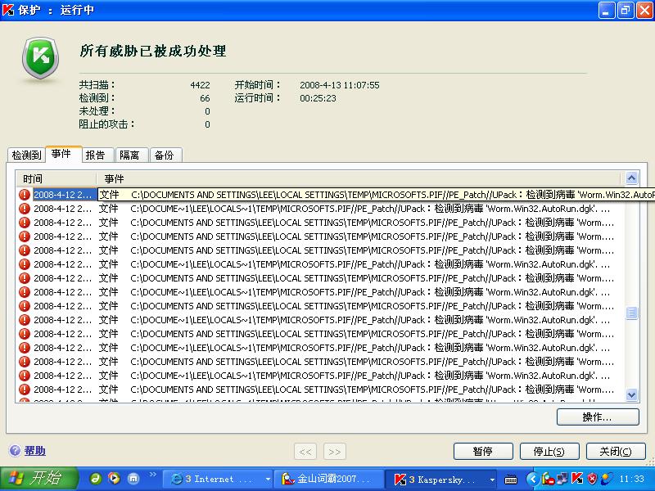The height and width of the screenshot is (491, 655).
Task: Select the 事件 tab
Action: (x=64, y=154)
